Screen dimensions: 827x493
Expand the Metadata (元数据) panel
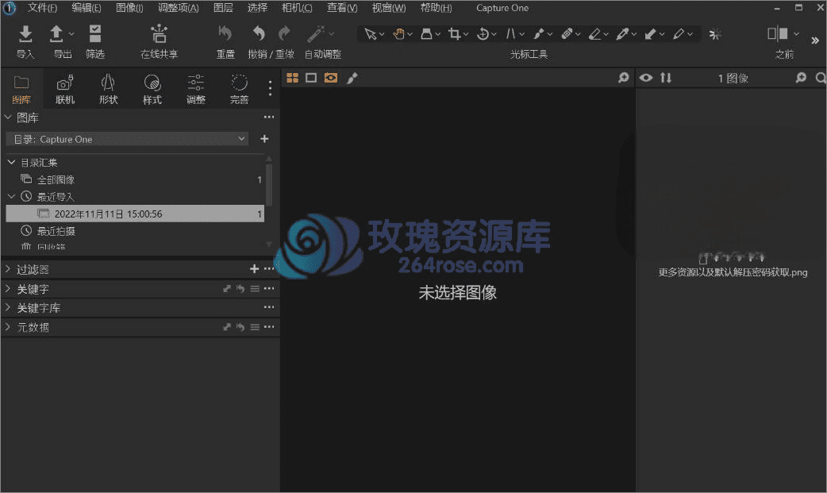pyautogui.click(x=7, y=327)
